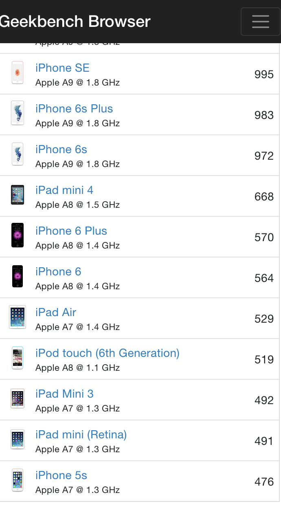Click the iPad Mini 3 device icon
Image resolution: width=281 pixels, height=506 pixels.
point(18,398)
